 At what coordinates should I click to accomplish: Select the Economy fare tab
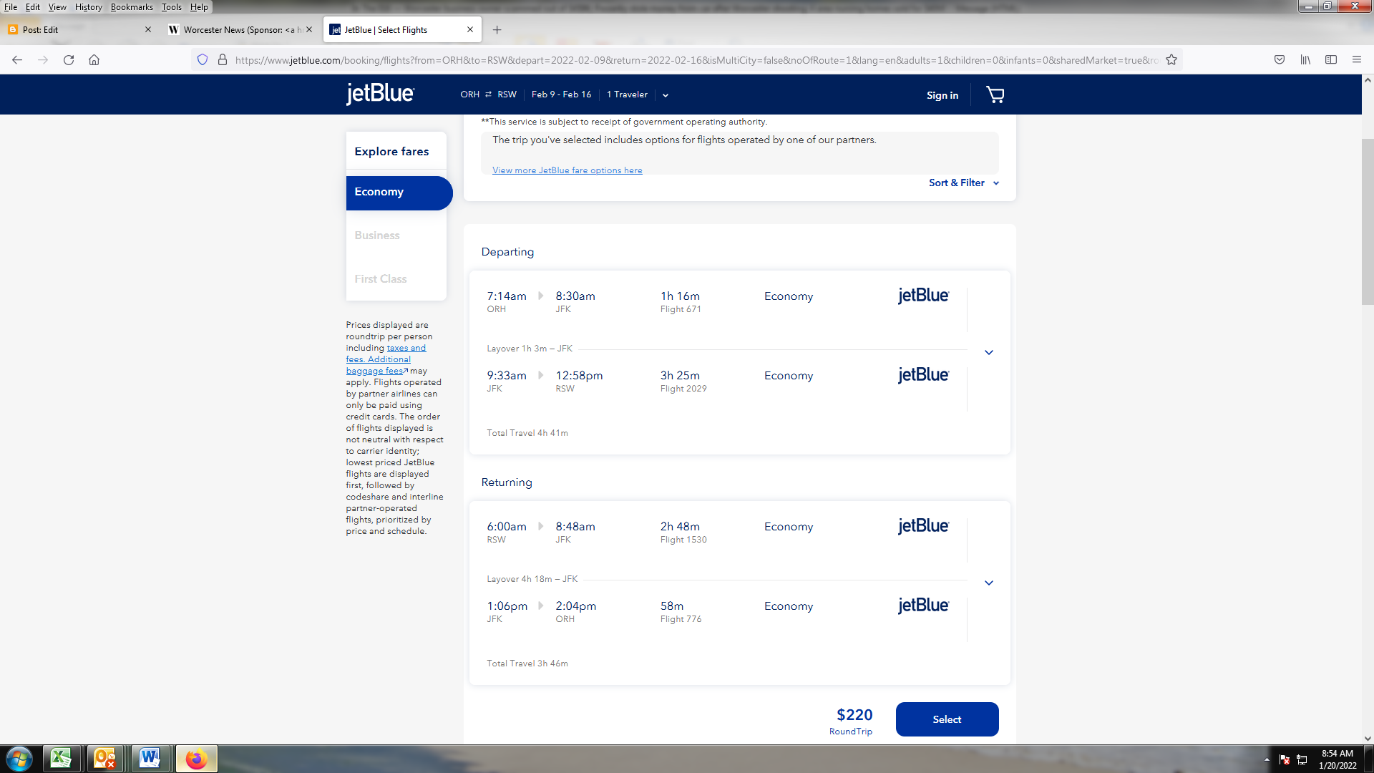pyautogui.click(x=399, y=193)
